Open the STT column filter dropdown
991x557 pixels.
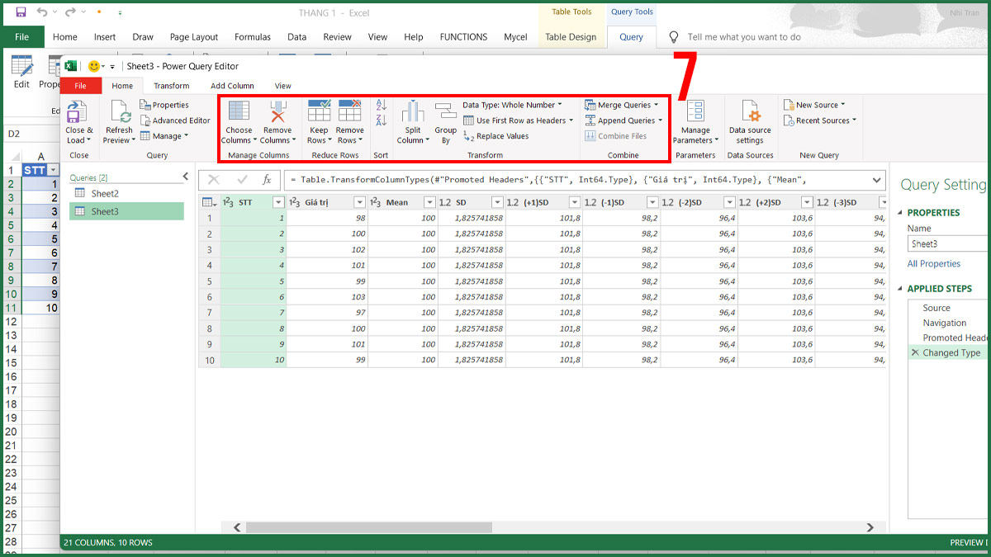click(278, 202)
